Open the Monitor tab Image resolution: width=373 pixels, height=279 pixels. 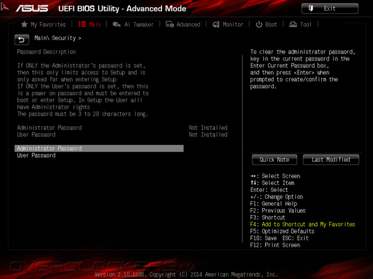[x=228, y=24]
